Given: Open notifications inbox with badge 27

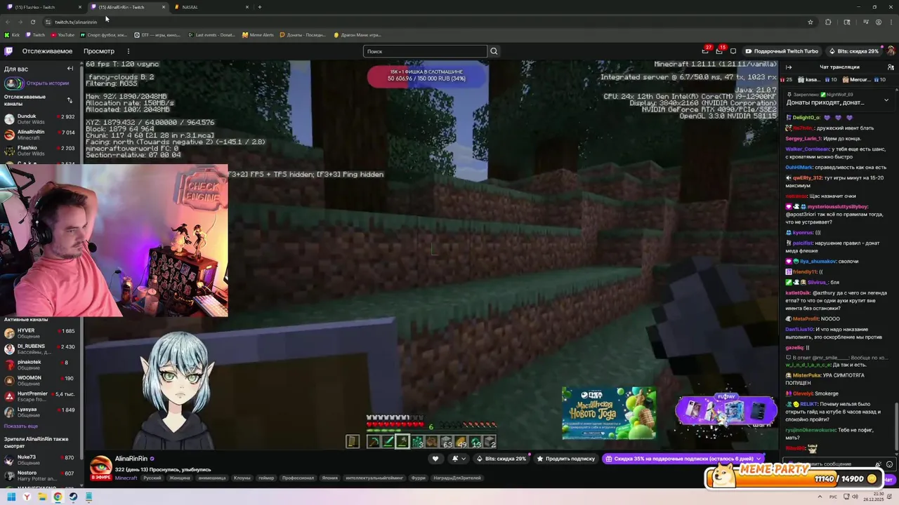Looking at the screenshot, I should [x=705, y=50].
